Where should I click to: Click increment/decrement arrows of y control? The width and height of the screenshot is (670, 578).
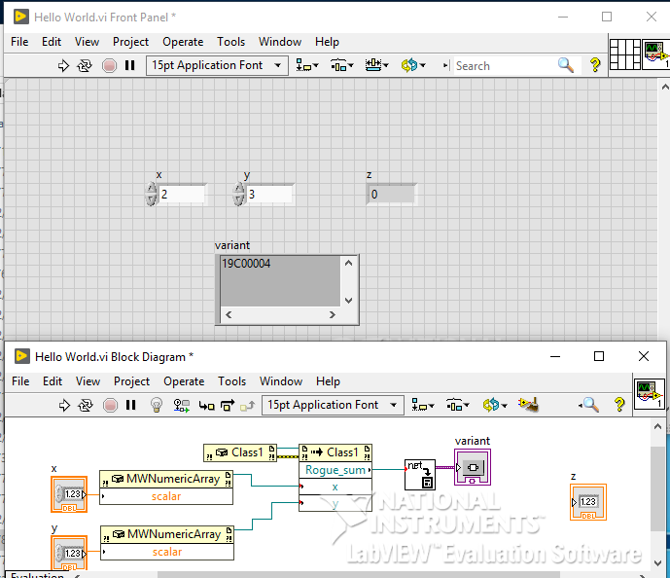click(238, 194)
